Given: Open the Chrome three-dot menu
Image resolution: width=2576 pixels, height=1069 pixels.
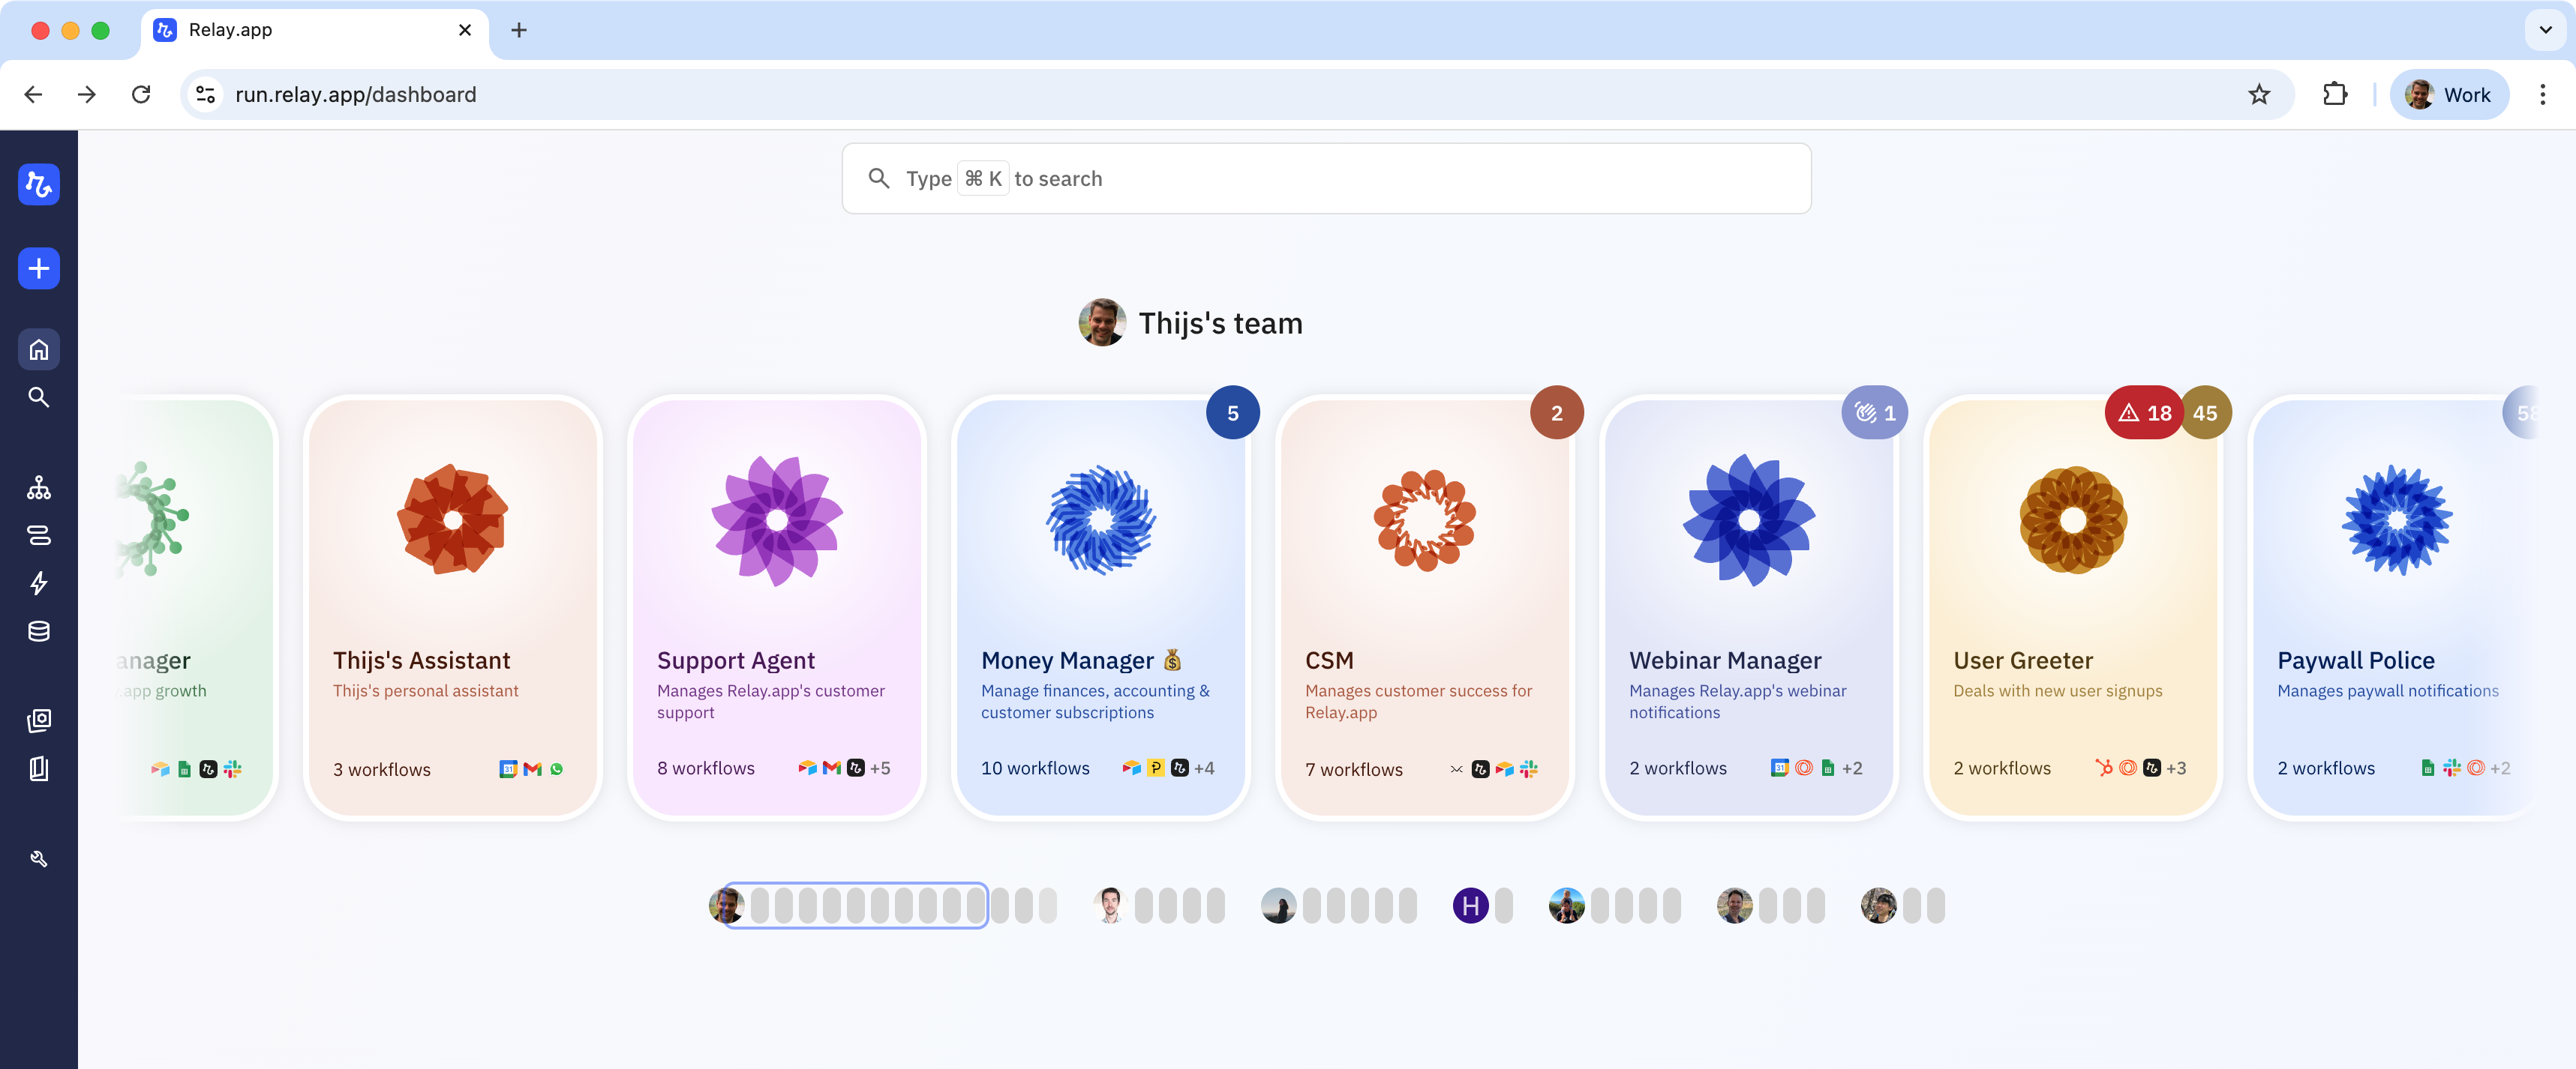Looking at the screenshot, I should [2542, 94].
